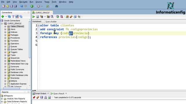Click the SQL Tuning Advisor icon

click(x=52, y=17)
